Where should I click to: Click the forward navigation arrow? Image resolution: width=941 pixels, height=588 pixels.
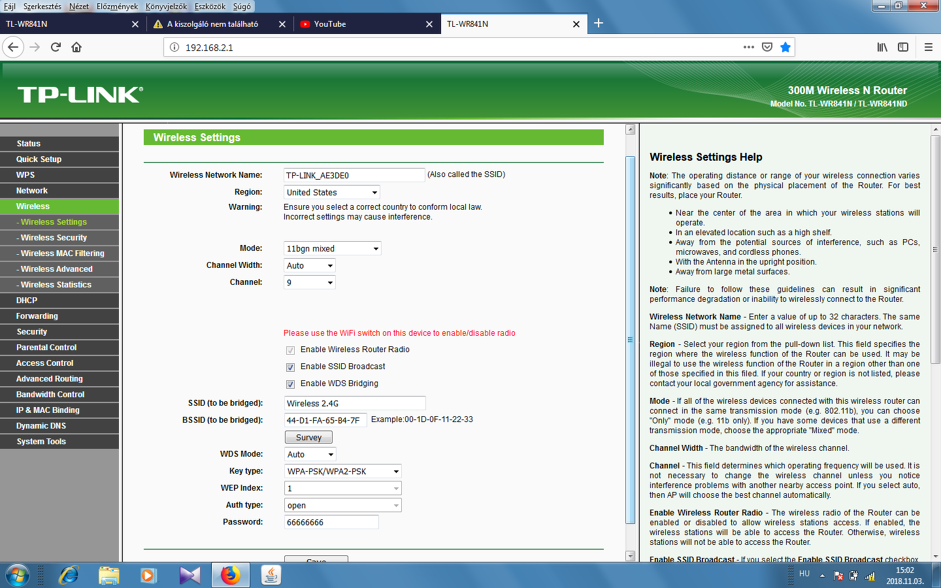(35, 47)
